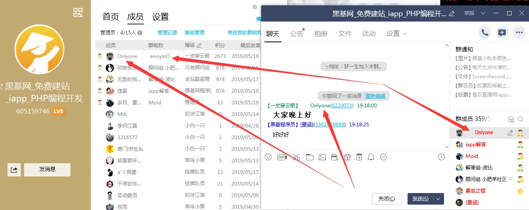This screenshot has height=210, width=529.
Task: Select member row 劳动委员
Action: 178,196
